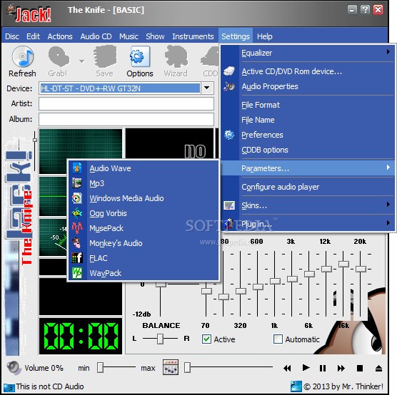Click the WavPack format icon
The width and height of the screenshot is (397, 395).
pos(77,273)
